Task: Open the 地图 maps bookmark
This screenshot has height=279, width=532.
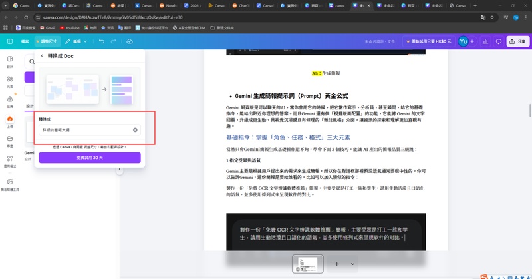Action: point(90,28)
